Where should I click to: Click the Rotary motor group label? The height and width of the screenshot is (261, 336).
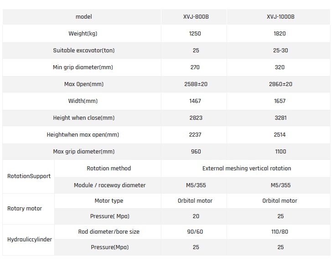[x=25, y=209]
